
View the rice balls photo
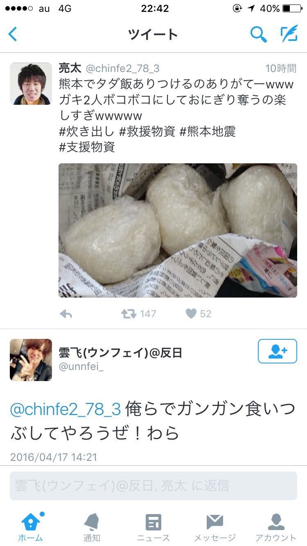coord(178,230)
